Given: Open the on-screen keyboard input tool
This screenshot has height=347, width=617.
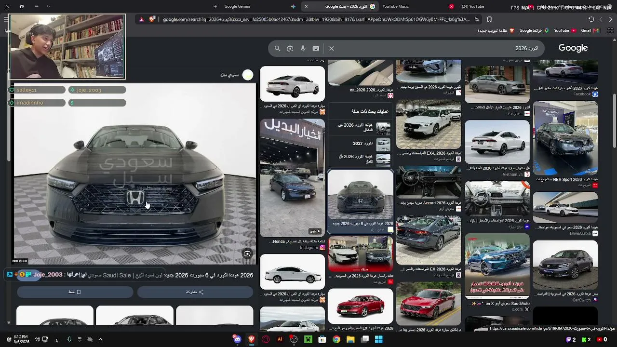Looking at the screenshot, I should (x=316, y=48).
